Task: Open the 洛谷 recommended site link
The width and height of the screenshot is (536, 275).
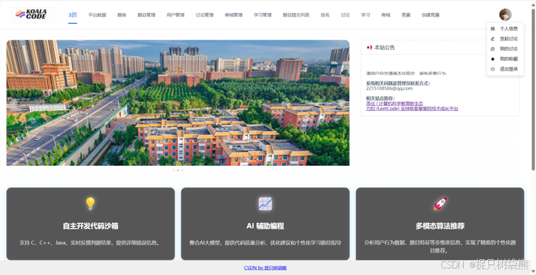Action: (395, 103)
